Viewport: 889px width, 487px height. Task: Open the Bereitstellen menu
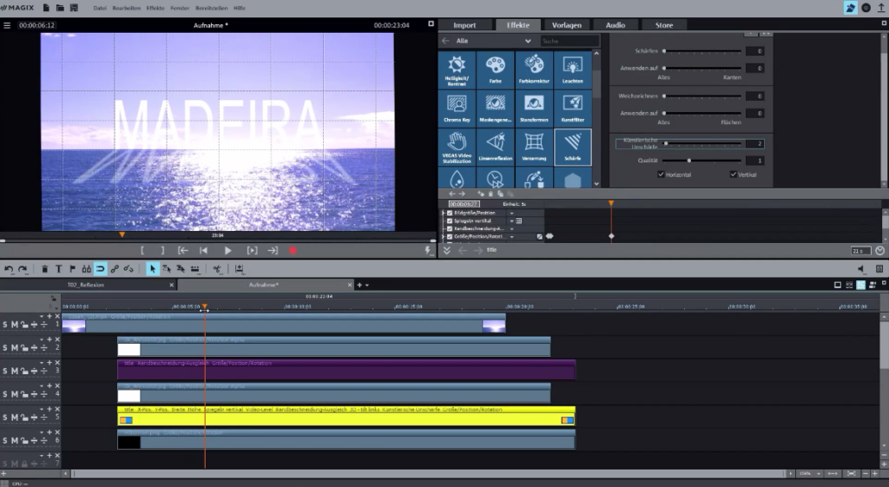212,8
